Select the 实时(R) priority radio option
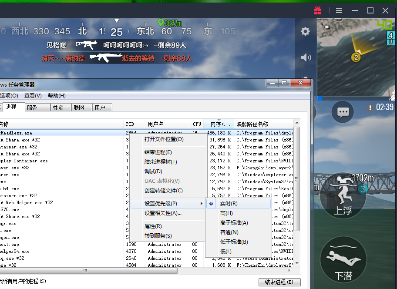397x289 pixels. [x=227, y=203]
